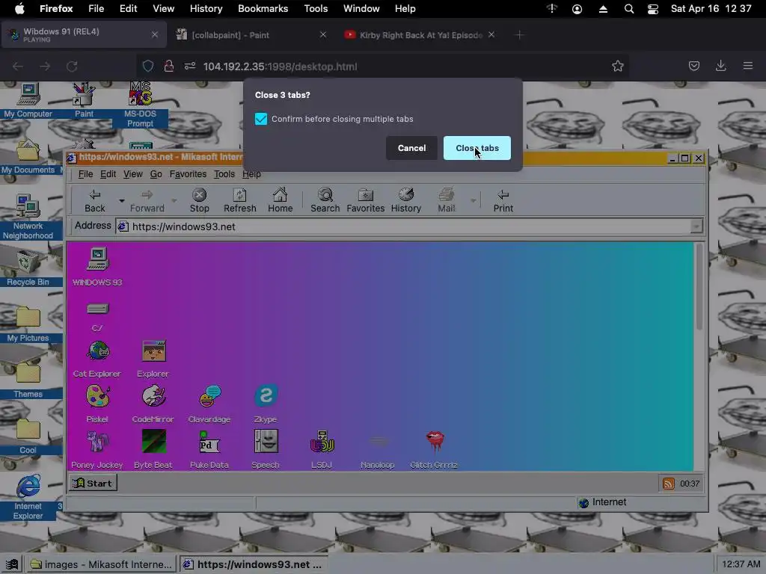Open Tools menu in Mikasoft Internet window
This screenshot has width=766, height=574.
point(224,174)
